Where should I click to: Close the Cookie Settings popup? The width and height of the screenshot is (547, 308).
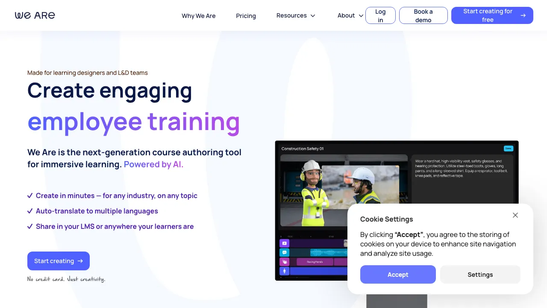click(x=515, y=215)
